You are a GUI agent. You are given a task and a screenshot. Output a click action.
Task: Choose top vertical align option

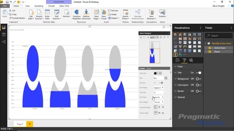tap(155, 113)
